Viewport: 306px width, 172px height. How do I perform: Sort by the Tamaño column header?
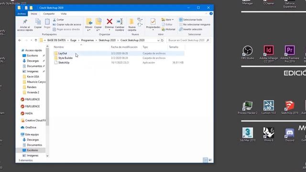coord(174,47)
